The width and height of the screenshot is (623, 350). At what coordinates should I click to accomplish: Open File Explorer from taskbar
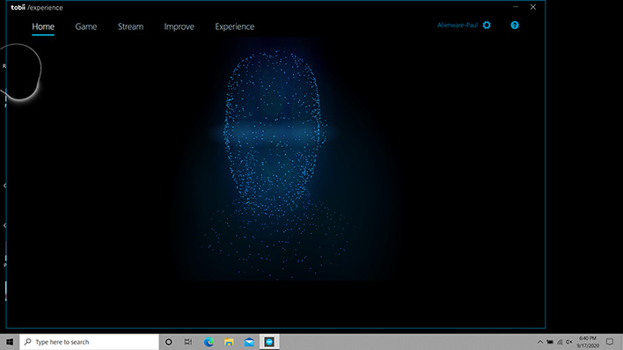pos(229,342)
